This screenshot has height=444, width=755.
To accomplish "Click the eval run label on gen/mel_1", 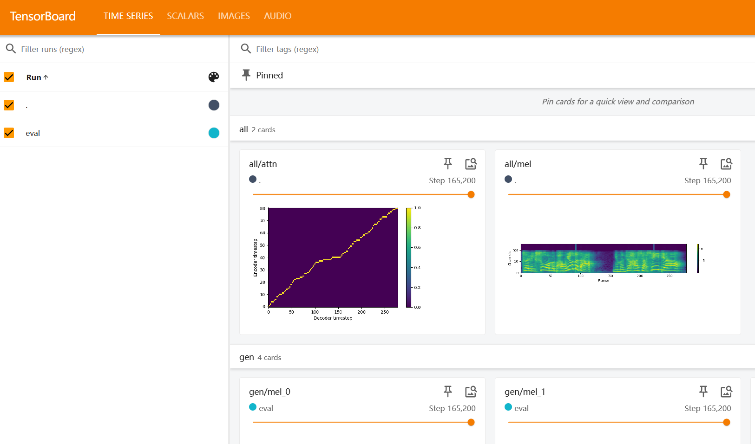I will 521,408.
